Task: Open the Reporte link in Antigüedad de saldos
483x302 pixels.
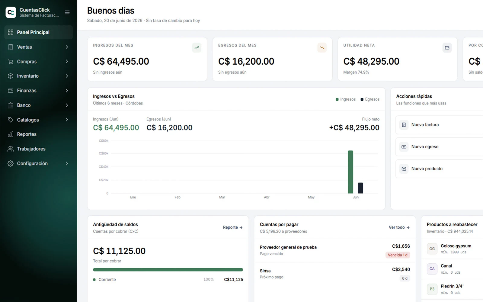Action: click(233, 227)
